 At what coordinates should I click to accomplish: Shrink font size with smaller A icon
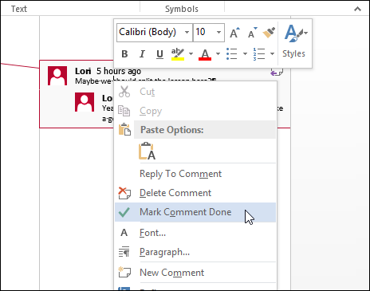pos(252,33)
